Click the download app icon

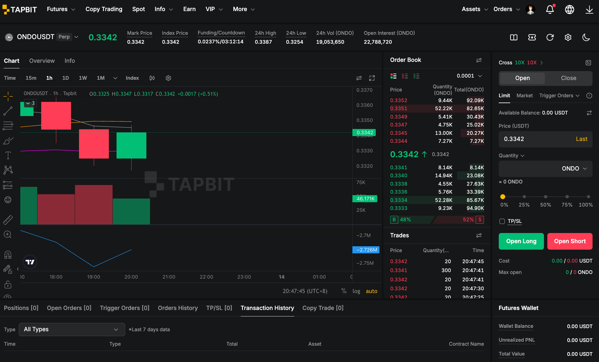click(x=589, y=10)
